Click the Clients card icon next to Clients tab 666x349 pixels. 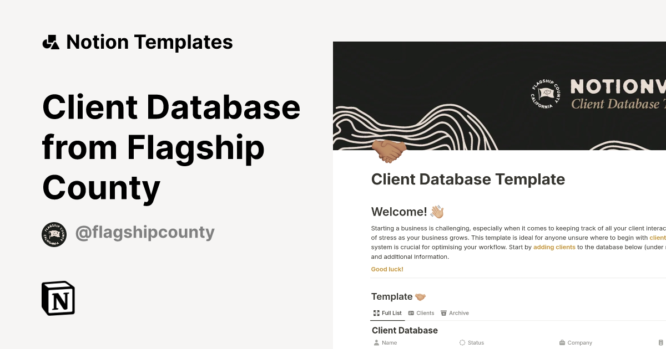(411, 313)
